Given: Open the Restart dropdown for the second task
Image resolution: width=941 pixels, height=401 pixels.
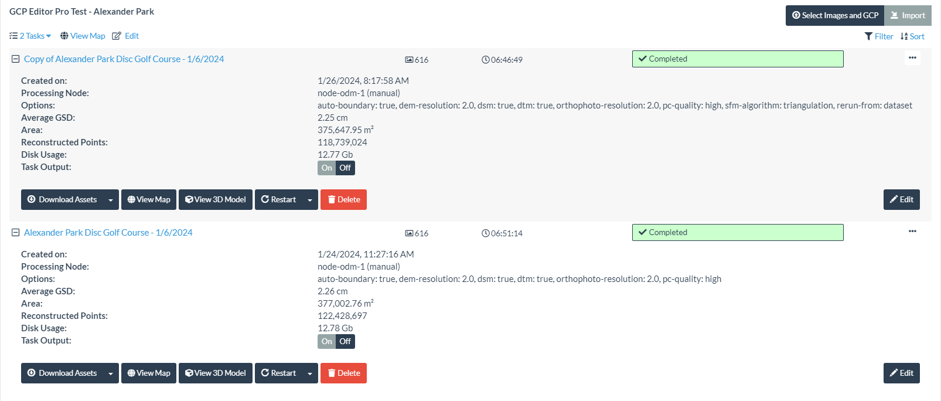Looking at the screenshot, I should (309, 373).
